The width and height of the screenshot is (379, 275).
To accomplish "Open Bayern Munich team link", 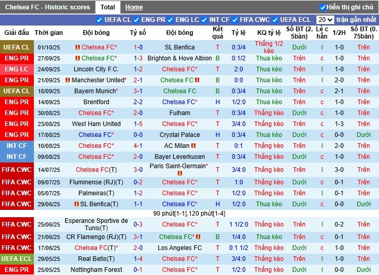I will tap(95, 91).
